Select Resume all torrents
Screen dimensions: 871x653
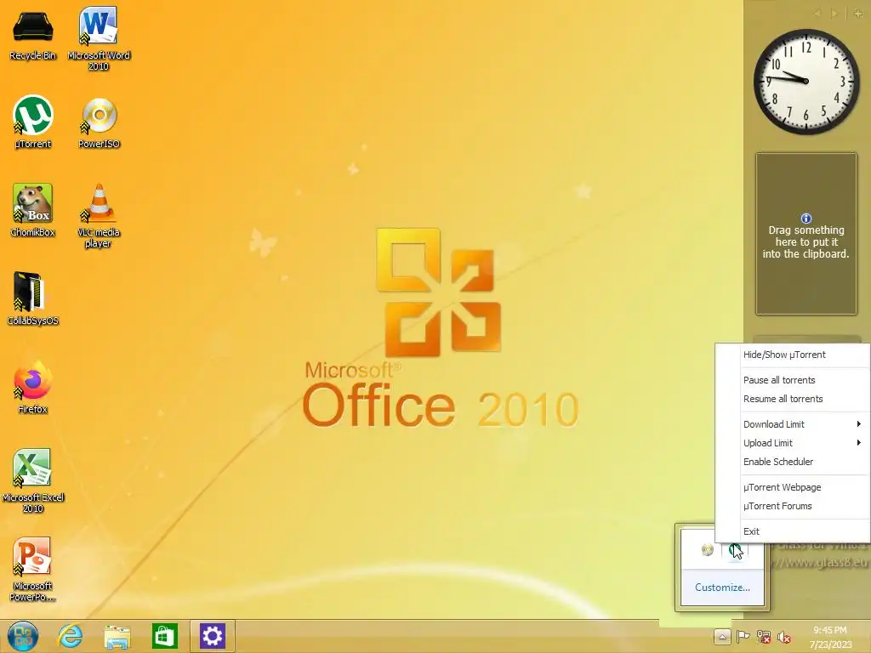coord(793,400)
